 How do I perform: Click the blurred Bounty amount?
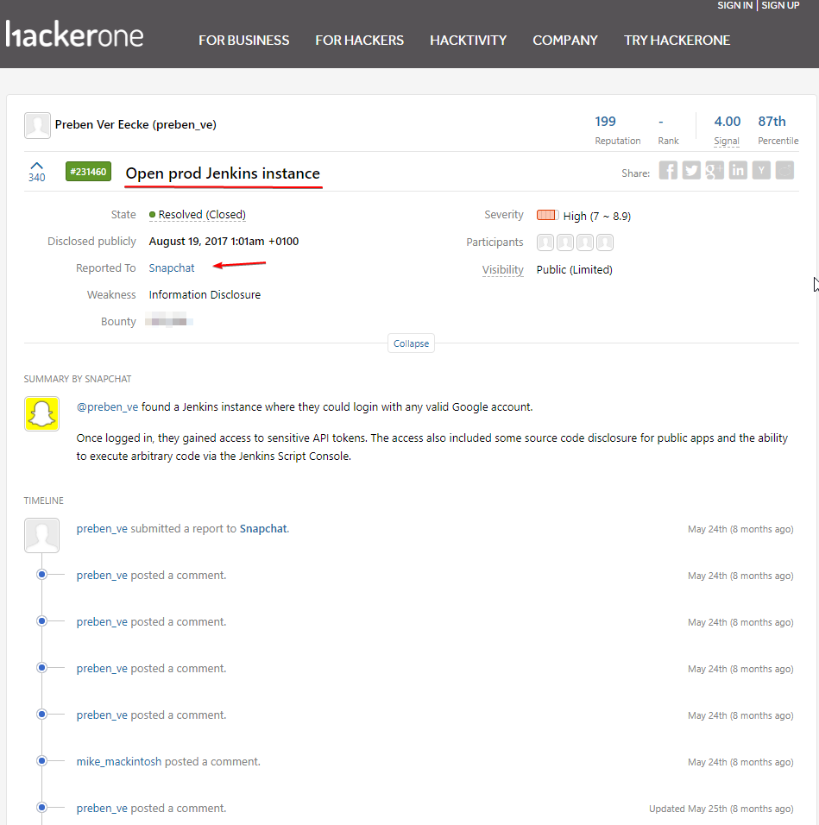(x=169, y=320)
